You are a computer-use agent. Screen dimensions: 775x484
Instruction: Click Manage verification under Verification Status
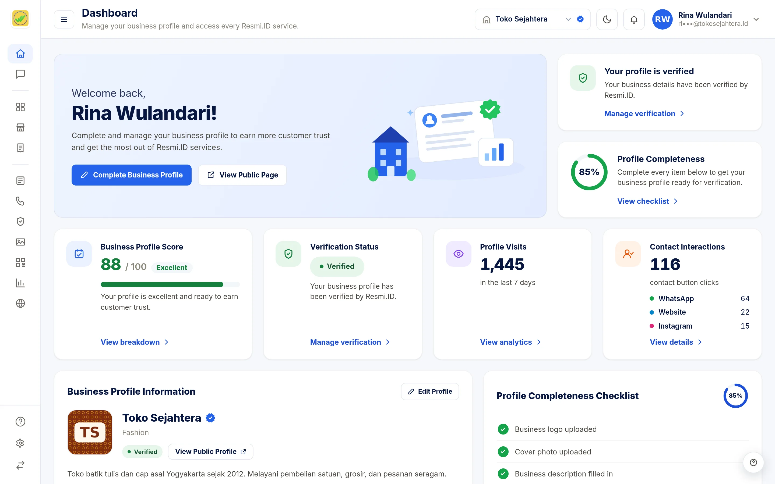pyautogui.click(x=350, y=342)
